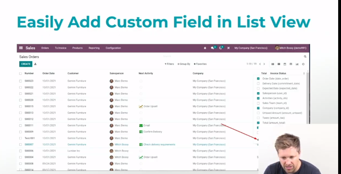Screen dimensions: 341x174
Task: Click the vertical scrollbar of the list
Action: pyautogui.click(x=308, y=98)
